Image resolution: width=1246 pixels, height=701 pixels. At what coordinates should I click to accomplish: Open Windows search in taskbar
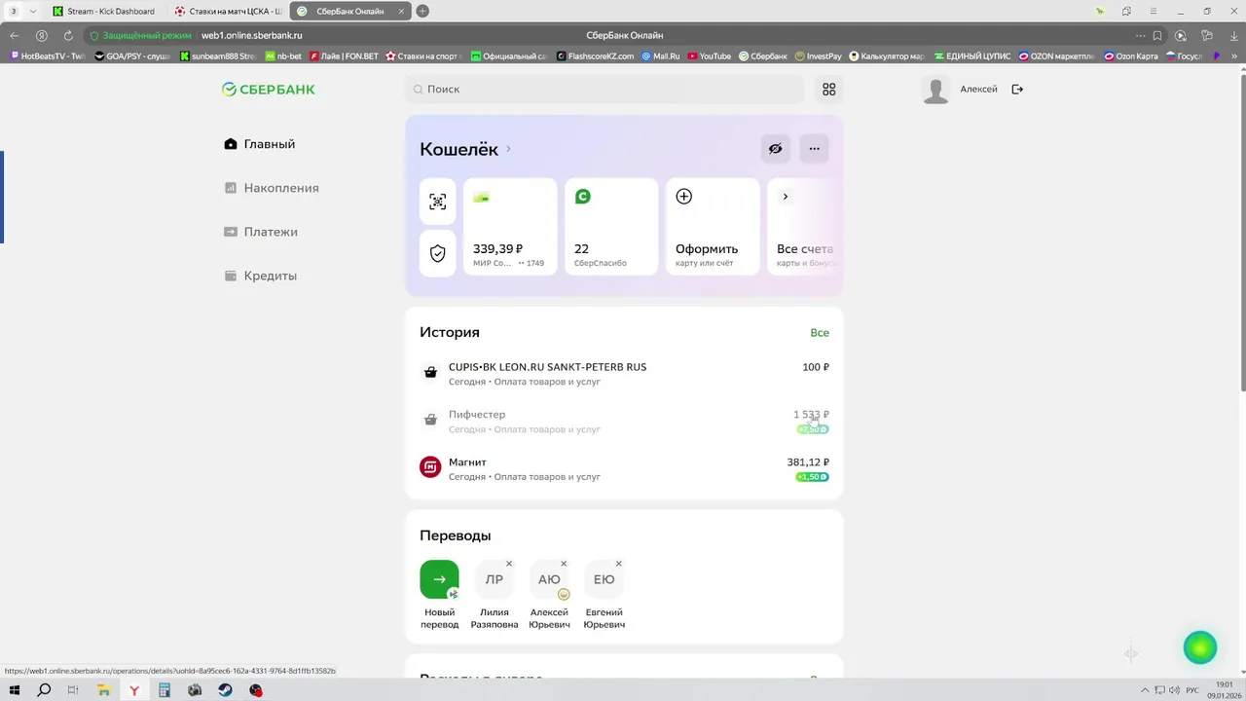(44, 690)
